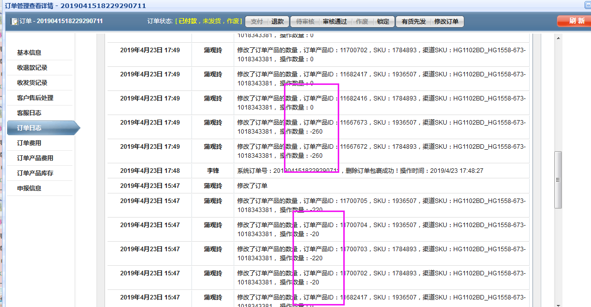This screenshot has width=591, height=307.
Task: Approve the order with 审核通过
Action: click(335, 22)
